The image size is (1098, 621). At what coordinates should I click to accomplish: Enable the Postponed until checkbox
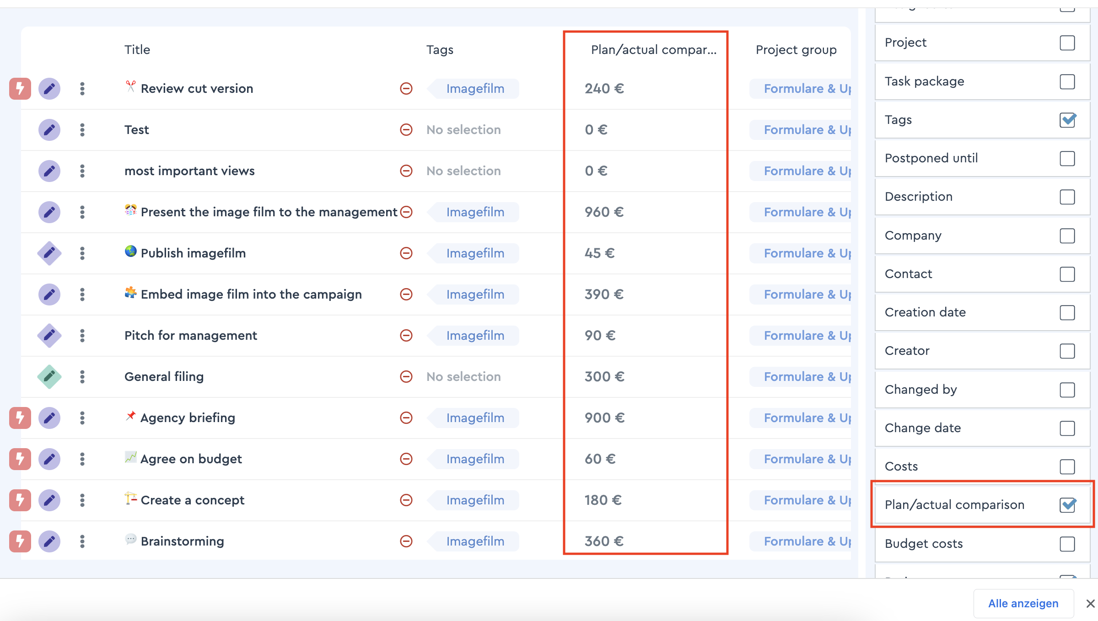click(1067, 158)
